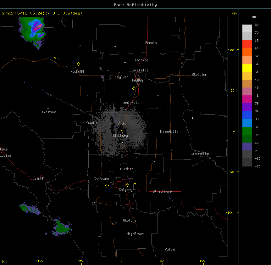Click the Drumheller label
Viewport: 271px width, 265px height.
201,153
